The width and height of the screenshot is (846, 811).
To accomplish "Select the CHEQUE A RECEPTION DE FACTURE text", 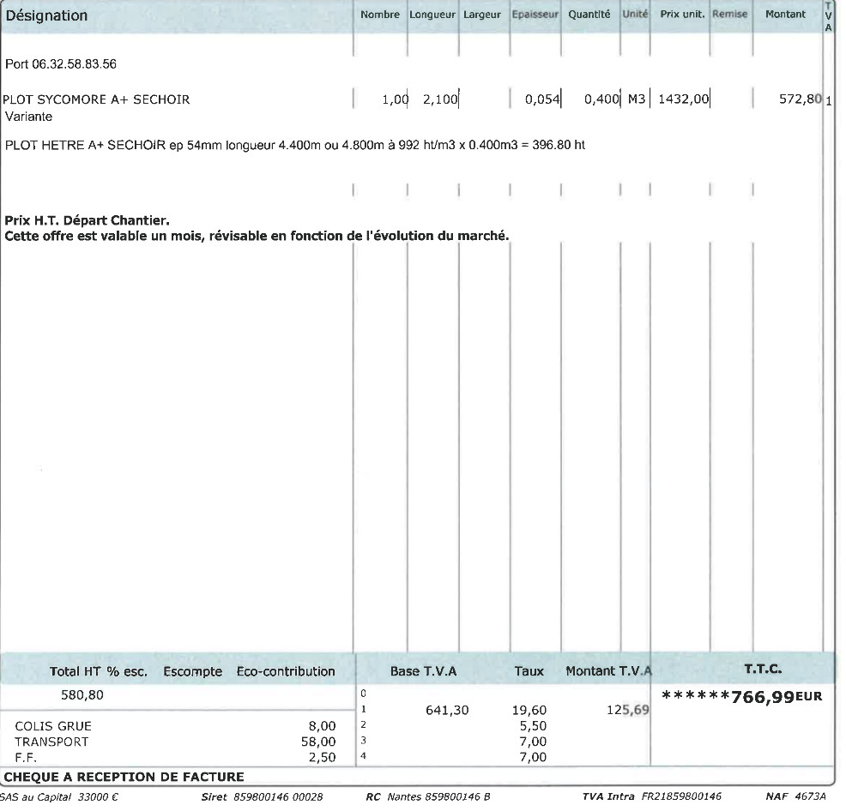I will (x=124, y=777).
